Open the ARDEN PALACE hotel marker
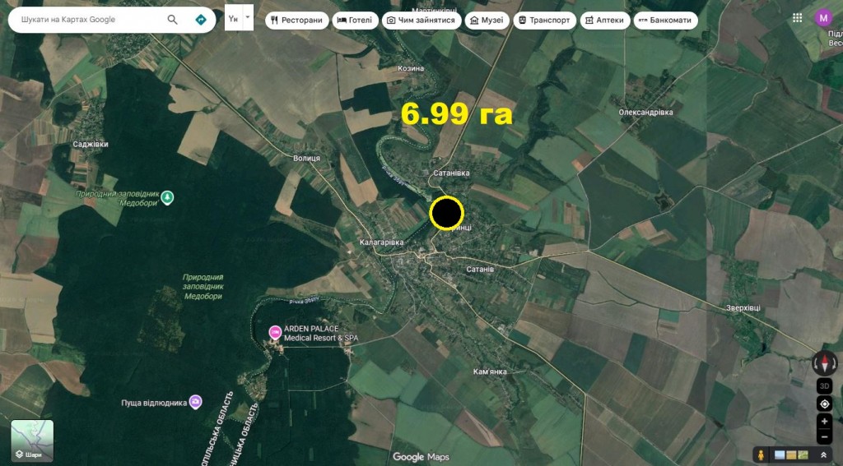843x466 pixels. coord(275,333)
